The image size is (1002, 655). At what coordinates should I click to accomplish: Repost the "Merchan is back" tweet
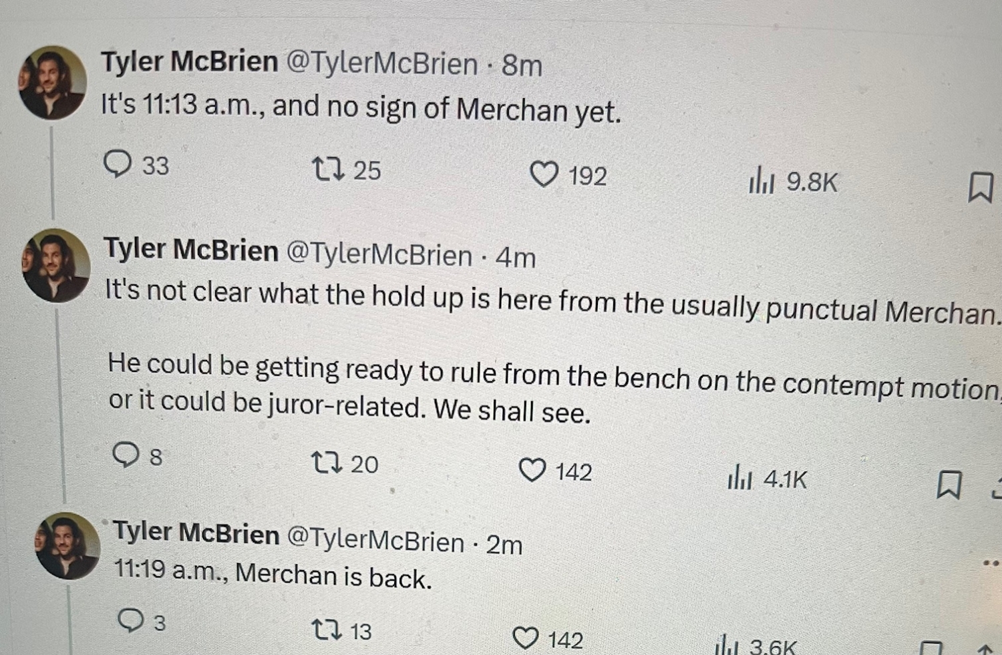pyautogui.click(x=327, y=630)
